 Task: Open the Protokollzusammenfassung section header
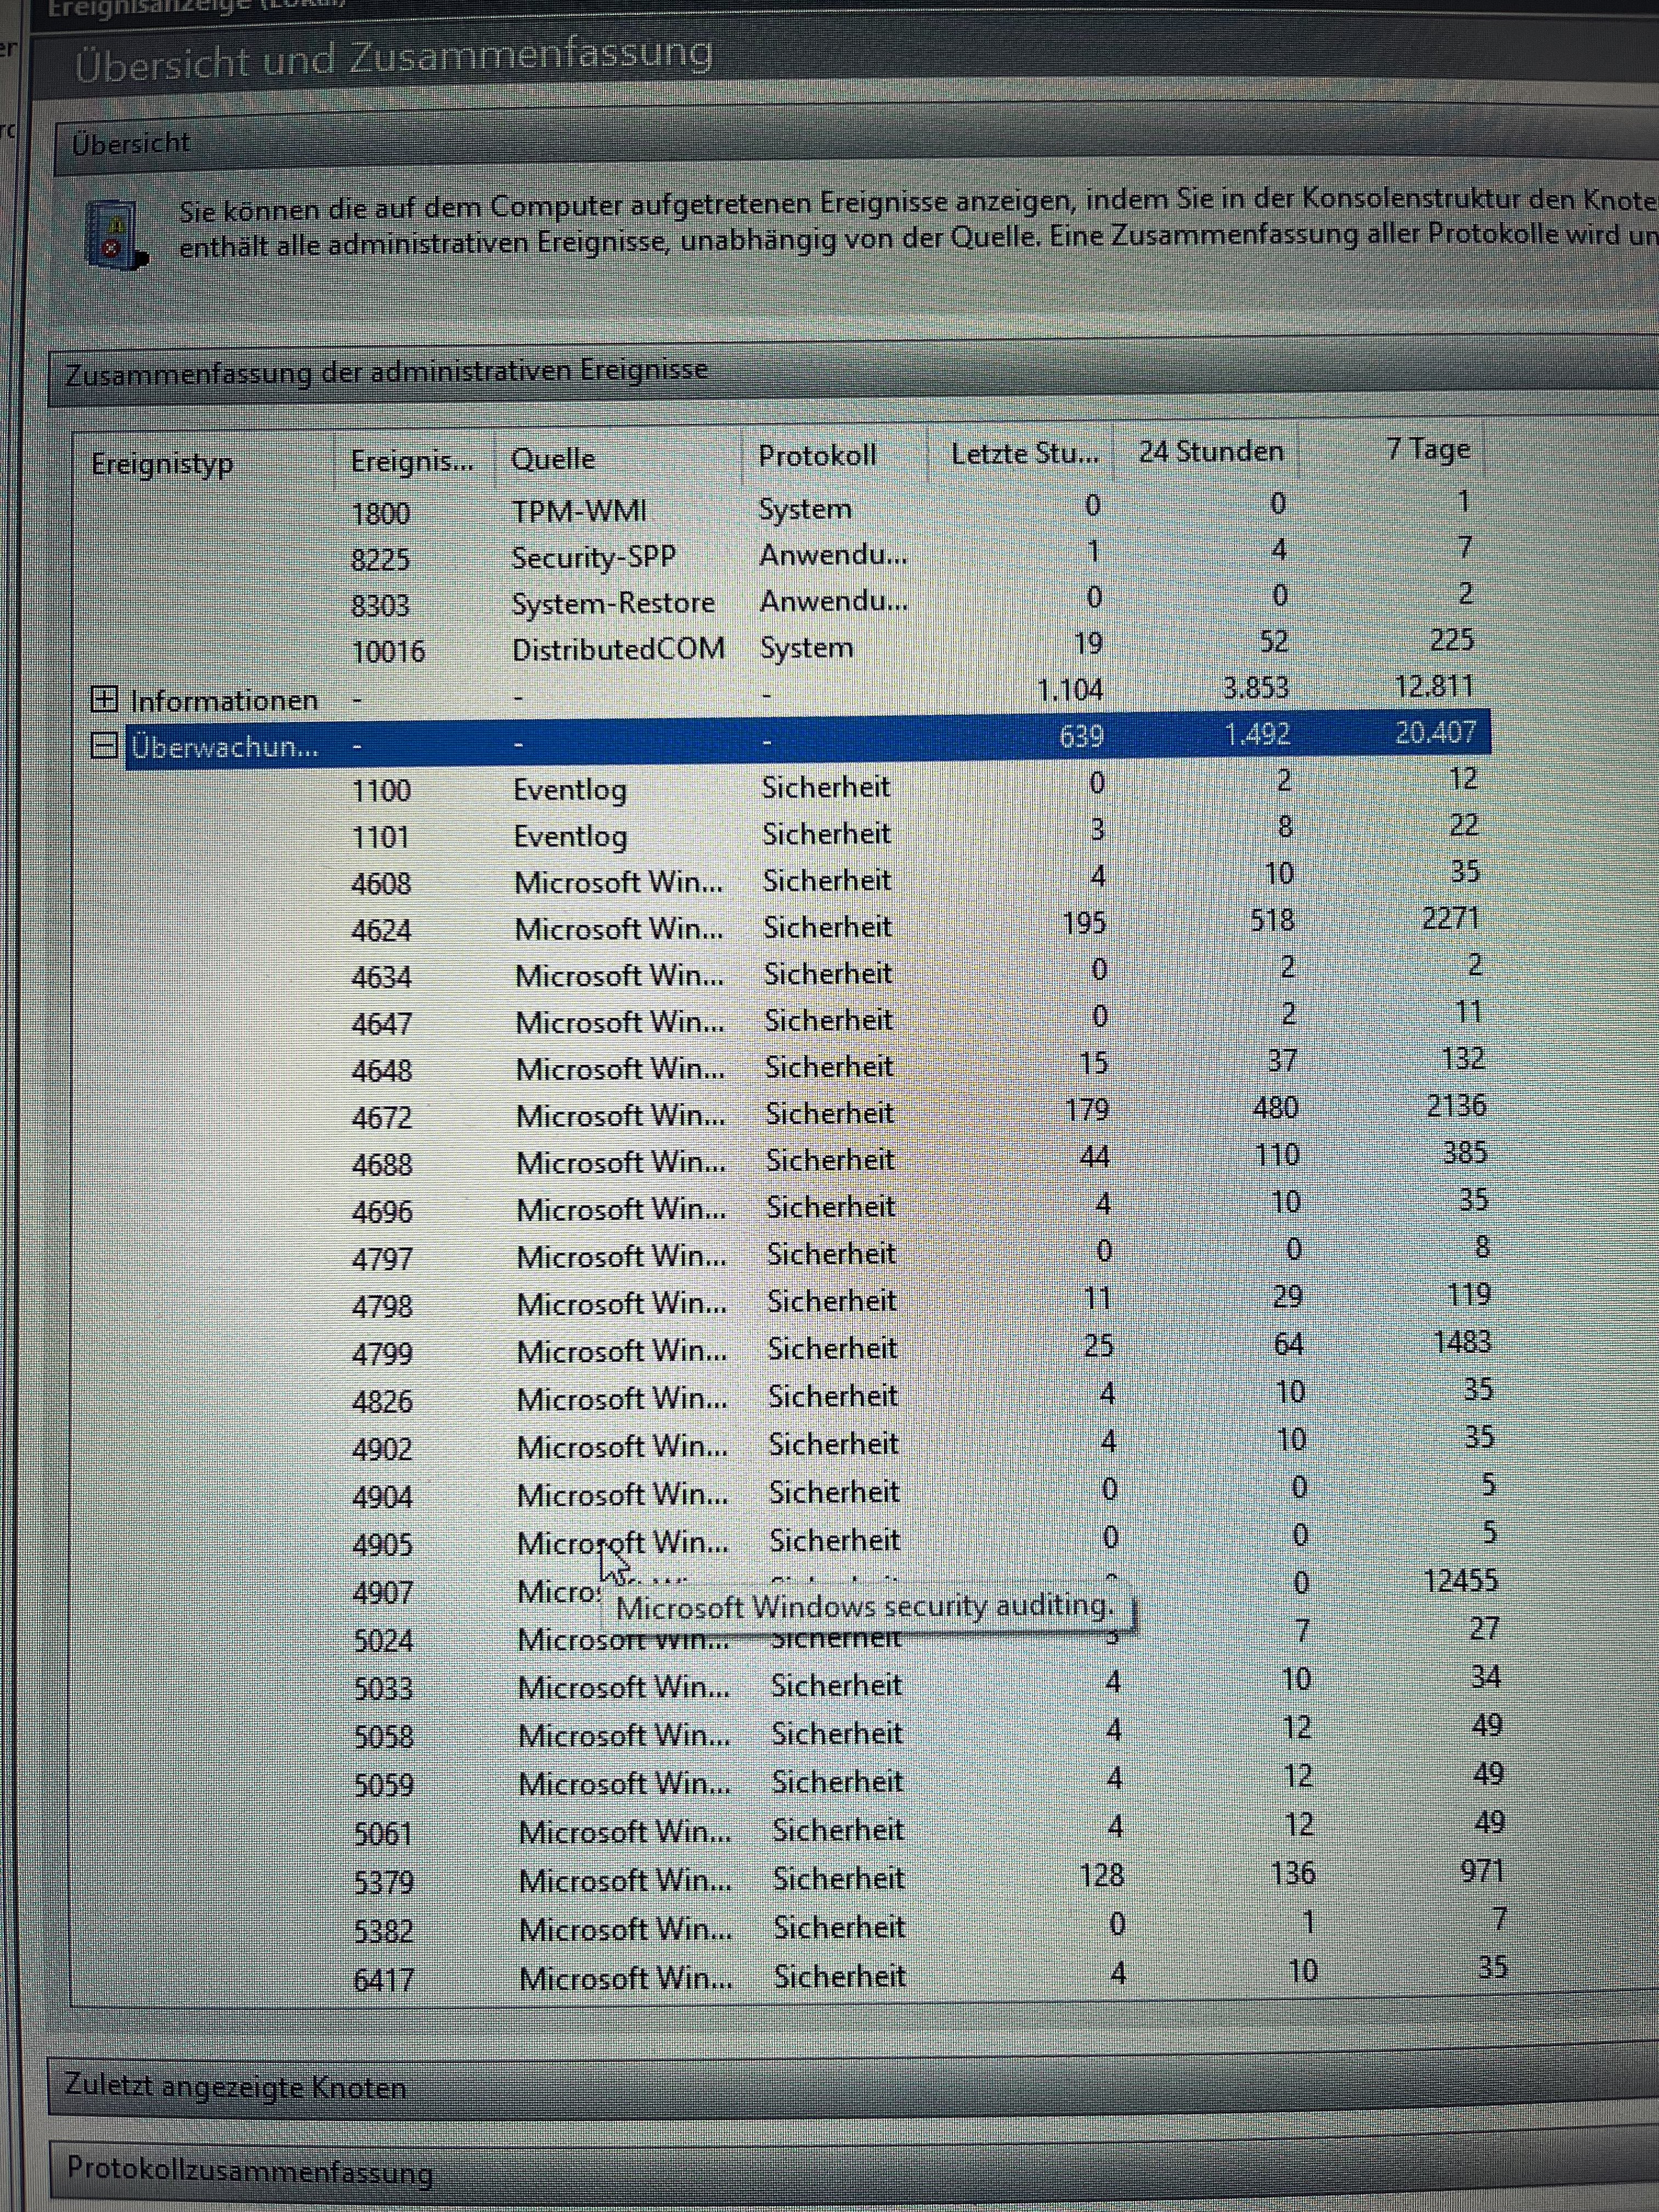click(250, 2171)
